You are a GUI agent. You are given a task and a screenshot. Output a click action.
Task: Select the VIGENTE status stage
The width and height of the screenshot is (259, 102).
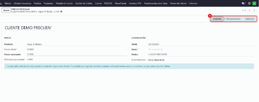tap(217, 19)
